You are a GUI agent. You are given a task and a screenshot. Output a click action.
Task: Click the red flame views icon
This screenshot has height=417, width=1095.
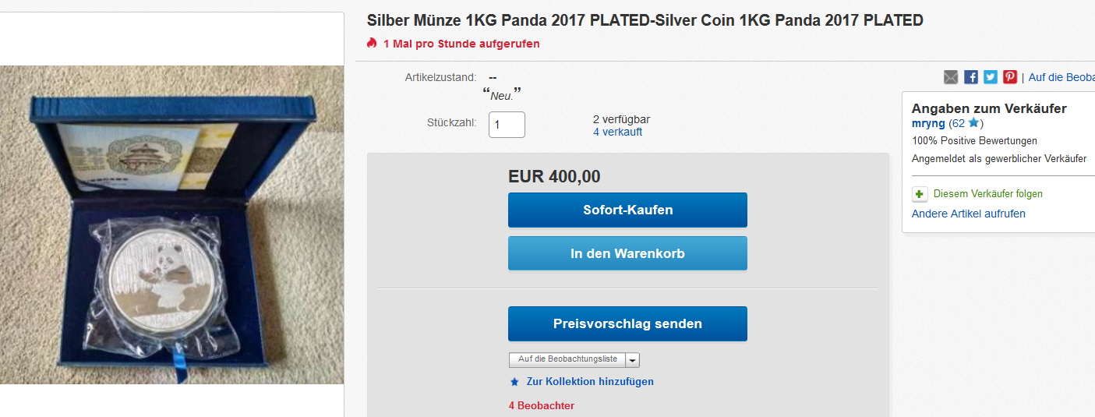[x=372, y=43]
